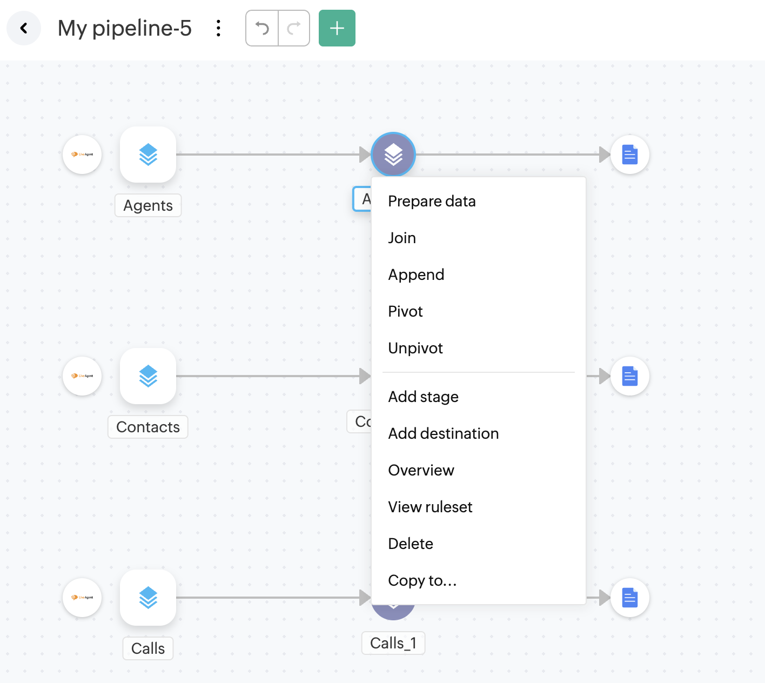This screenshot has height=683, width=765.
Task: Choose Prepare data from the context menu
Action: [x=432, y=201]
